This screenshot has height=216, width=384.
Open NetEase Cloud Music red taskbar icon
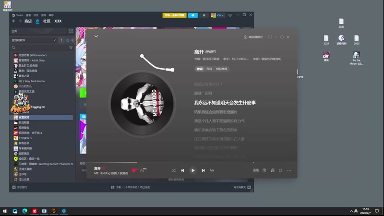[35, 211]
